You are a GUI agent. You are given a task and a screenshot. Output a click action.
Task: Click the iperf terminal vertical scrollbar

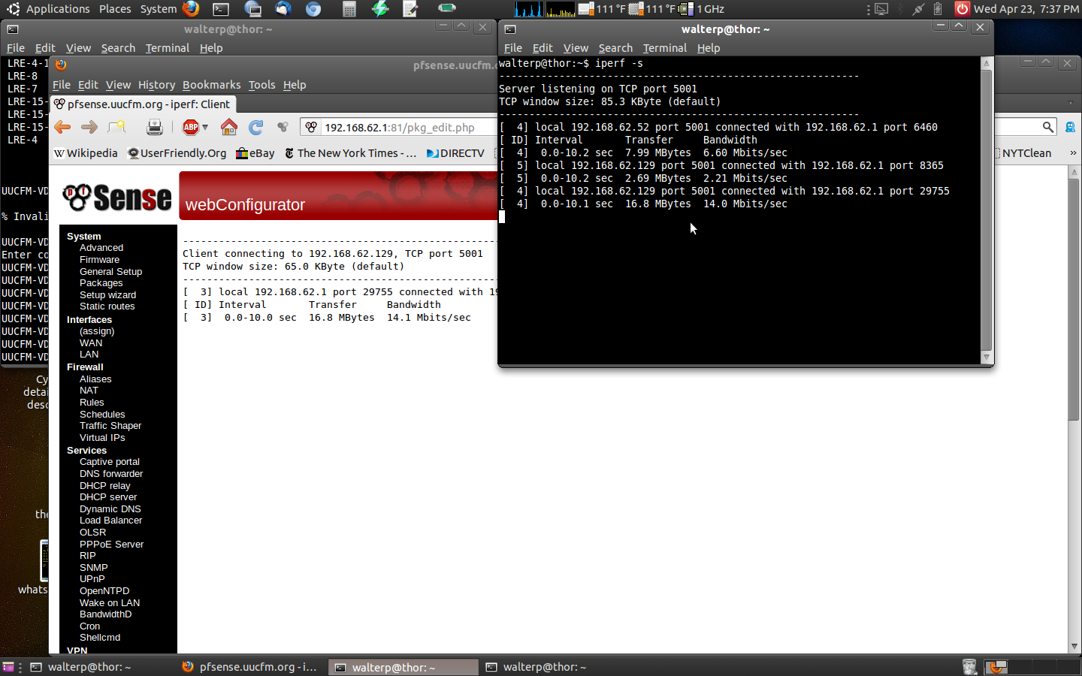point(987,210)
